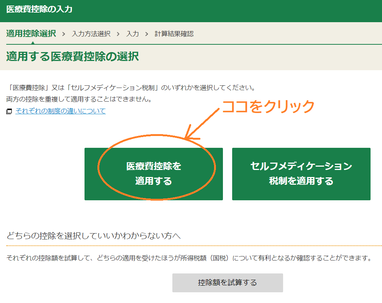Click the chevron before 計算結果確認

pos(147,34)
